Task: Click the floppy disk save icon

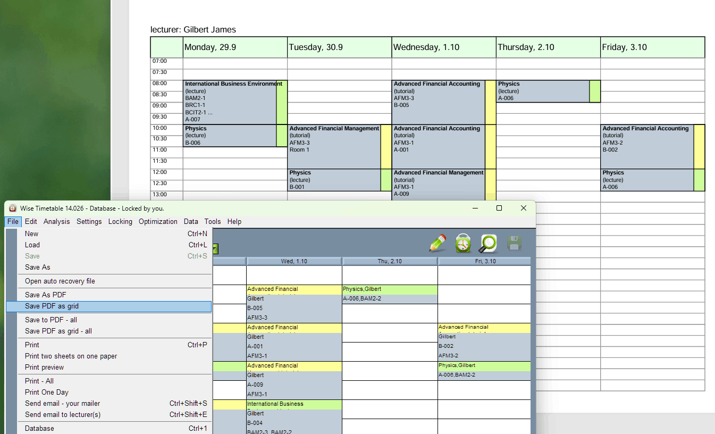Action: point(514,244)
